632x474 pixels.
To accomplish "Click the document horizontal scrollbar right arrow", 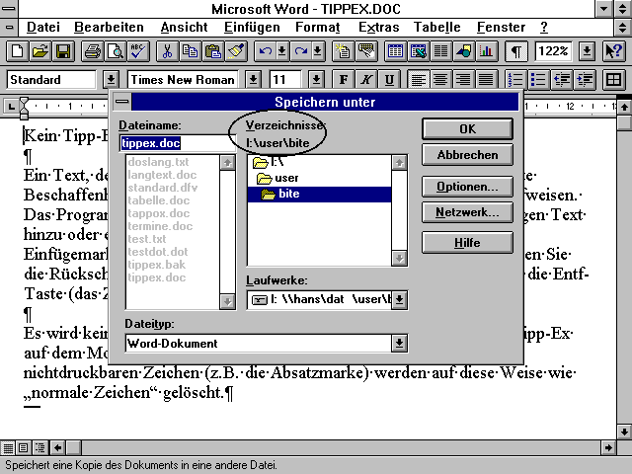I will pyautogui.click(x=608, y=447).
